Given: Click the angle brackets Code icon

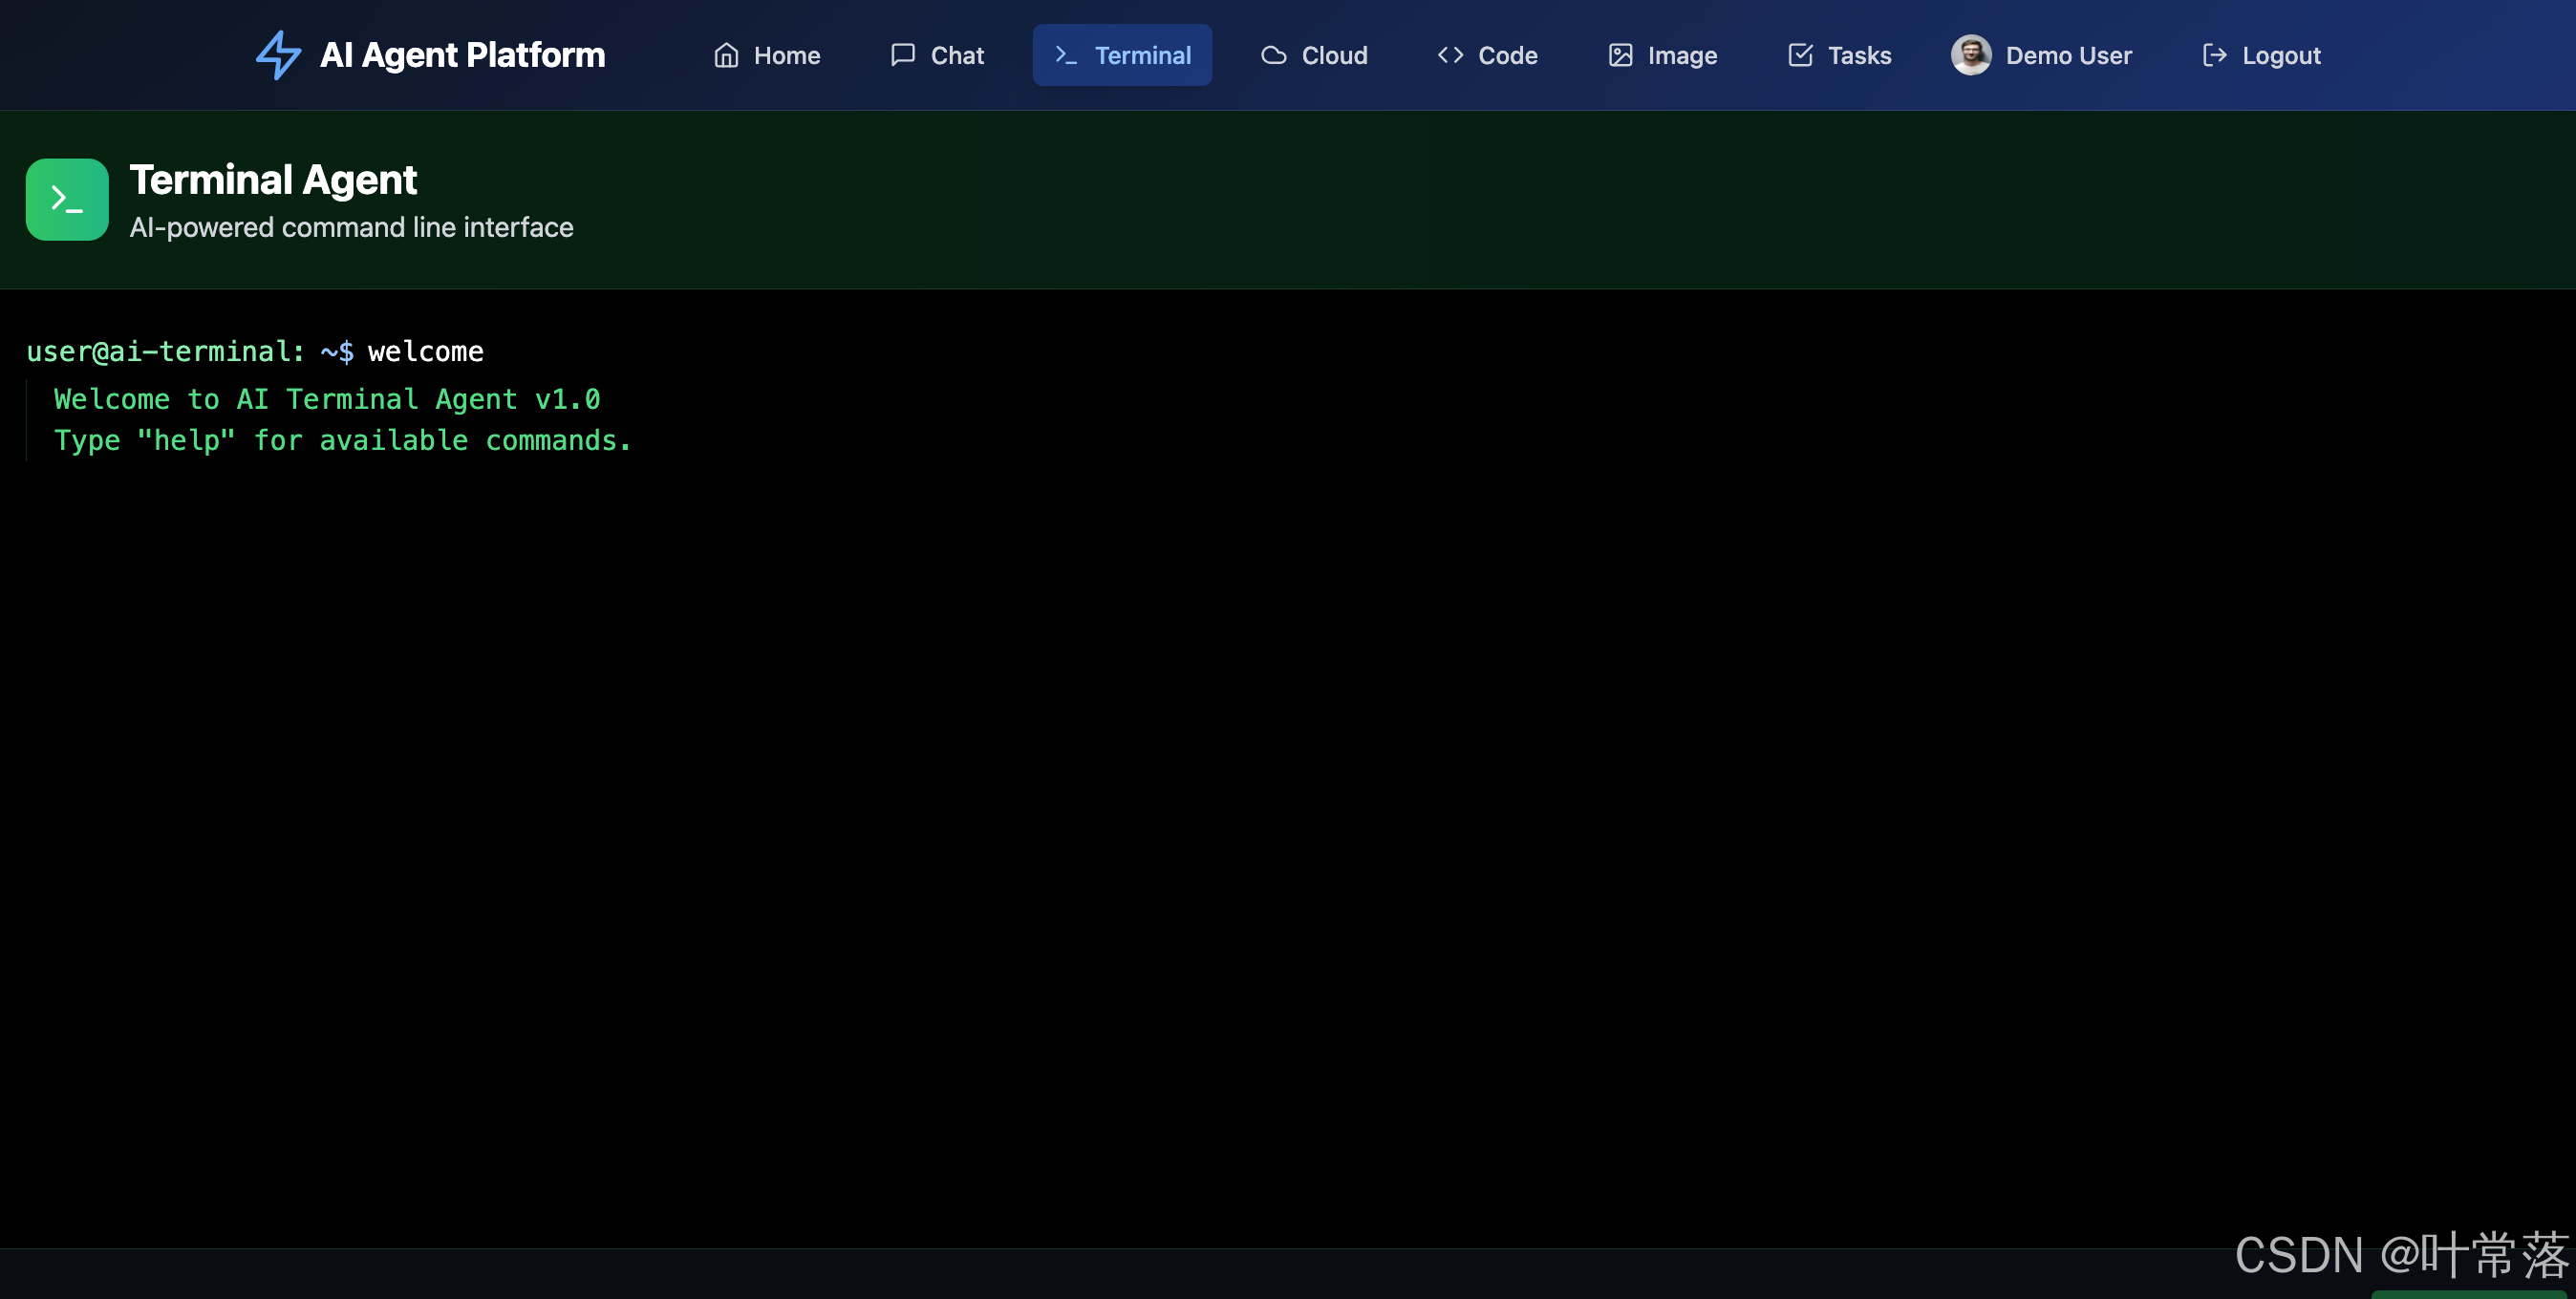Looking at the screenshot, I should click(1450, 55).
